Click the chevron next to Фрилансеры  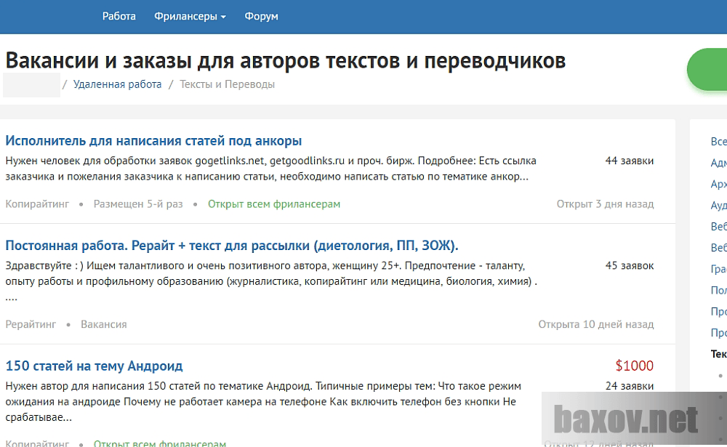coord(222,16)
